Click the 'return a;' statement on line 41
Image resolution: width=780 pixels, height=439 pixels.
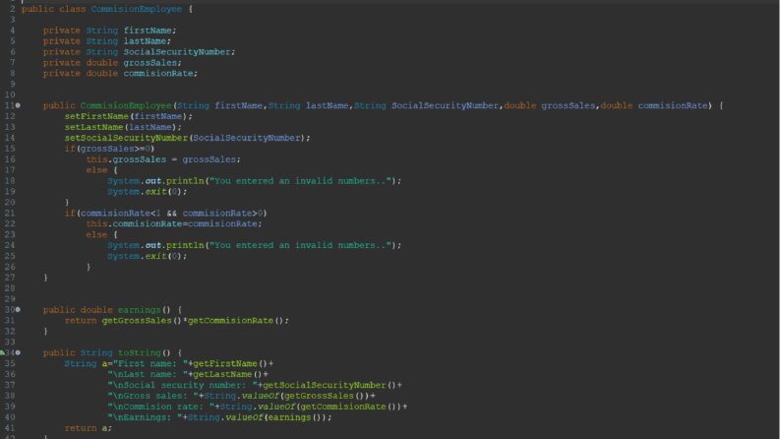point(89,428)
